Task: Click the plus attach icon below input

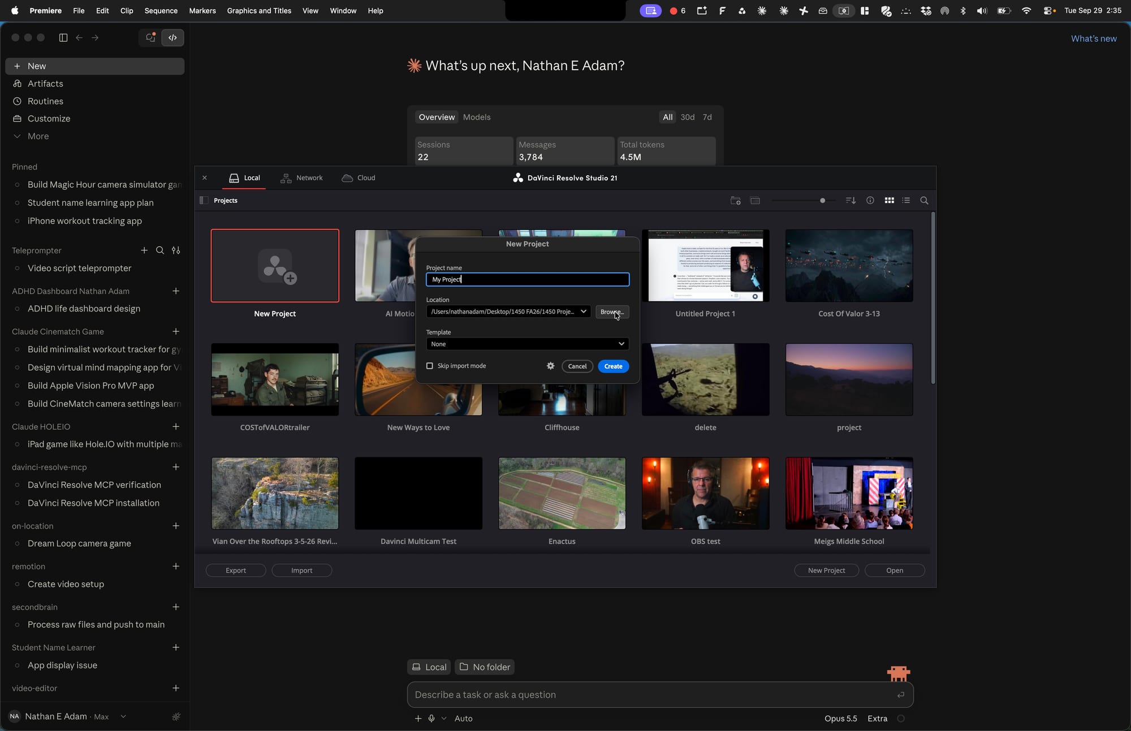Action: 418,719
